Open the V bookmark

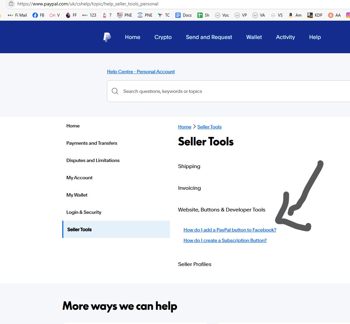tap(55, 15)
